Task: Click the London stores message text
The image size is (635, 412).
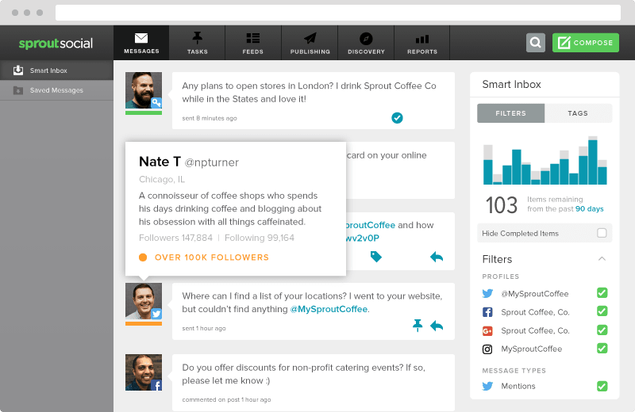Action: pos(309,92)
